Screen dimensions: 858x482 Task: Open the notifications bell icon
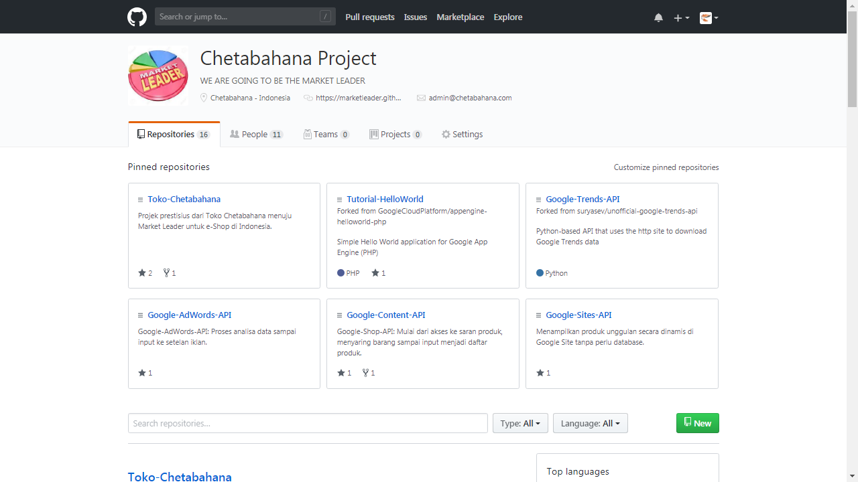[658, 17]
